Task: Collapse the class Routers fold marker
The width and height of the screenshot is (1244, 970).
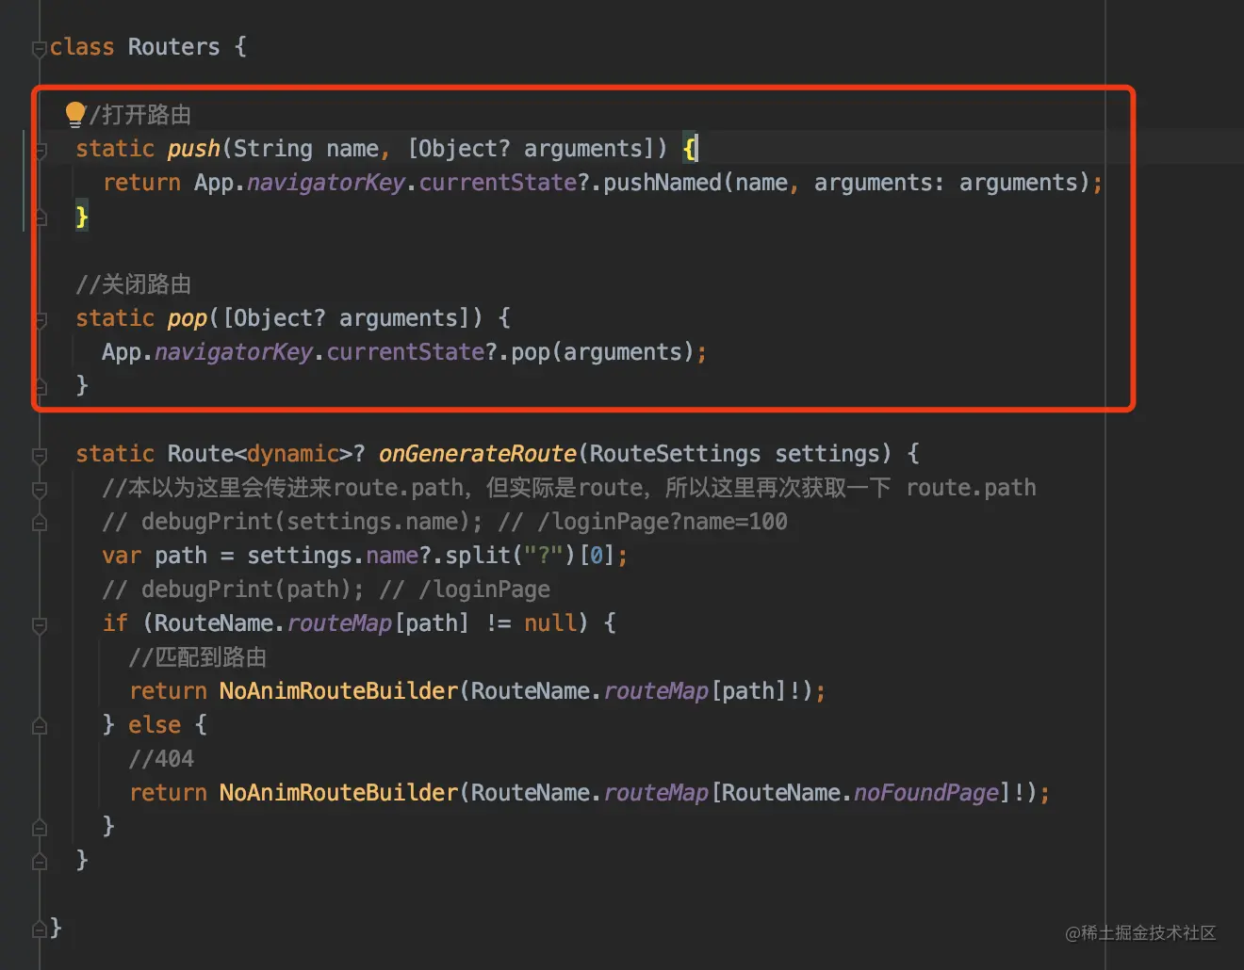Action: (x=39, y=48)
